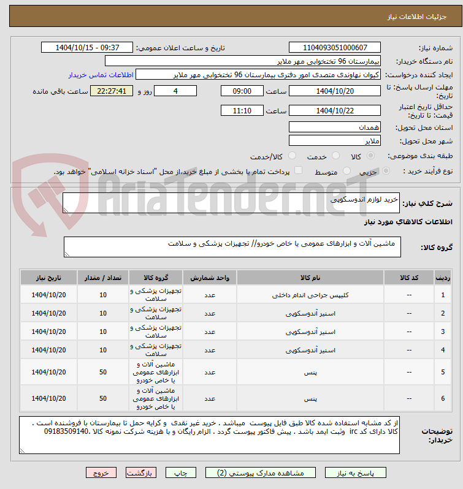Screen dimensions: 463x489
Task: Click need date 1404/10/20 in row 6
Action: click(x=48, y=398)
